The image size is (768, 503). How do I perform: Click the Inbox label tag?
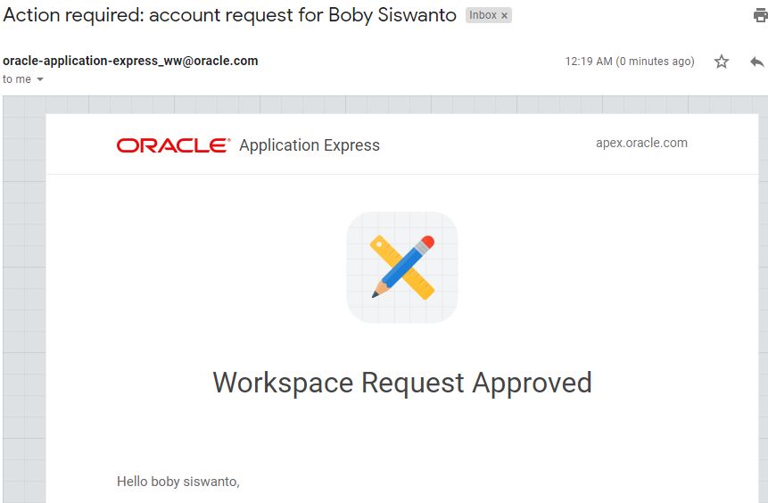(483, 15)
